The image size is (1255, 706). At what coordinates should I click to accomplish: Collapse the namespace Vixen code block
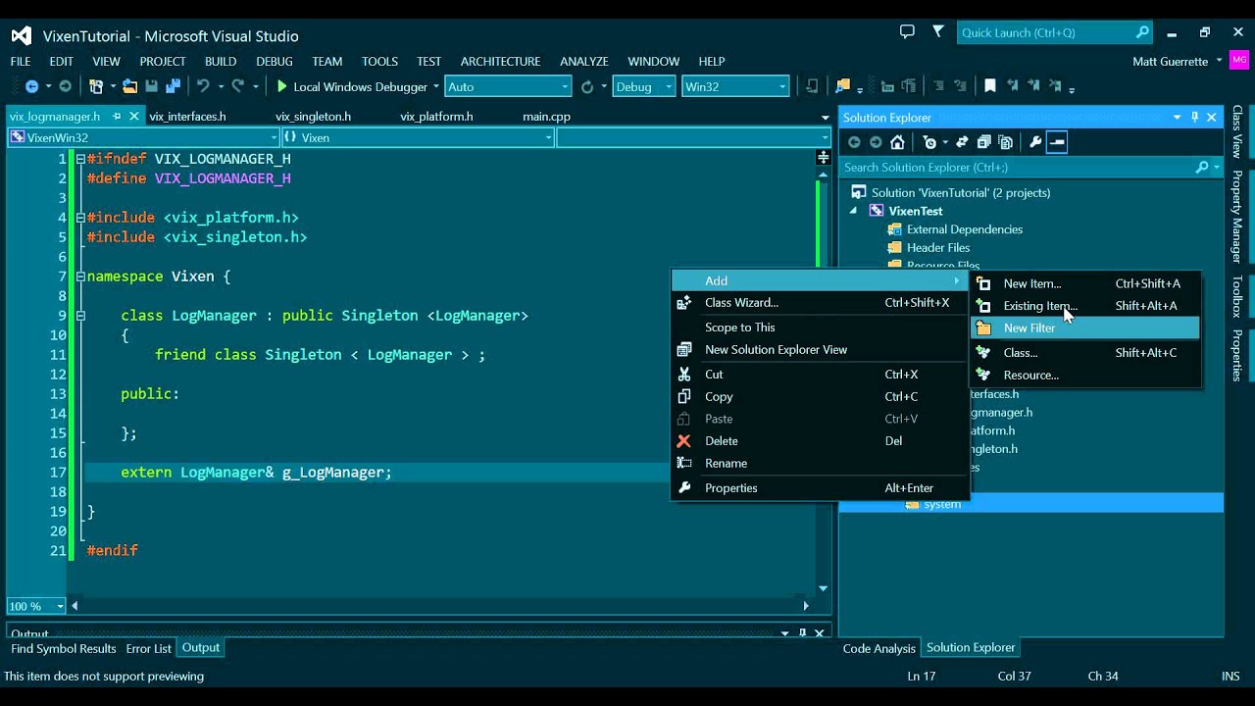click(x=80, y=277)
